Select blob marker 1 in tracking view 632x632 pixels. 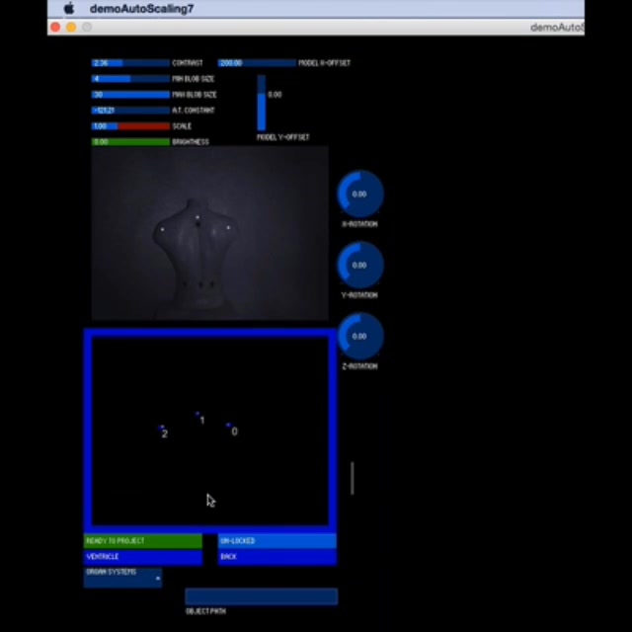199,418
